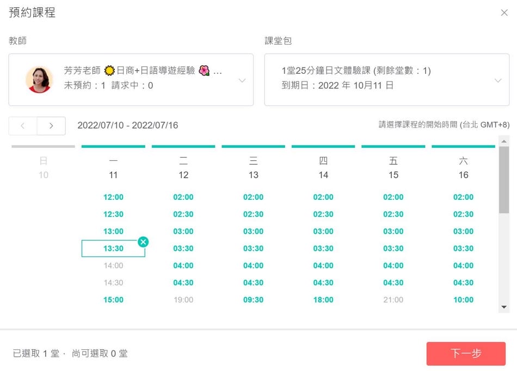Viewport: 517px width, 371px height.
Task: Click the disabled 14:00 Monday slot
Action: (x=113, y=266)
